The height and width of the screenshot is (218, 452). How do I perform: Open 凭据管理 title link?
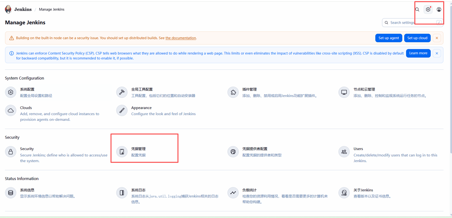click(x=138, y=149)
